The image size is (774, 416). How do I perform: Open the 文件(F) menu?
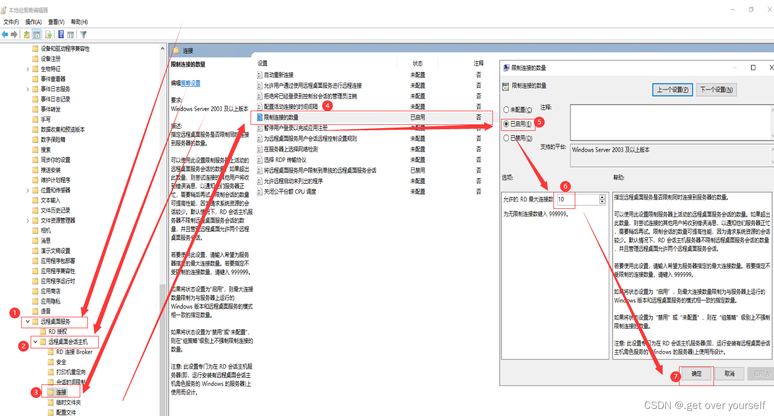coord(11,22)
